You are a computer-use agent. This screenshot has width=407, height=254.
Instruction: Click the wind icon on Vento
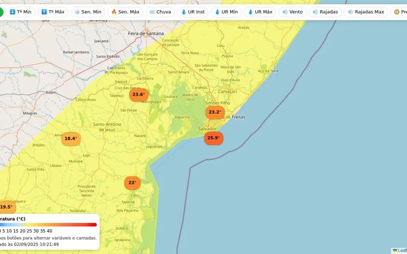pyautogui.click(x=285, y=12)
